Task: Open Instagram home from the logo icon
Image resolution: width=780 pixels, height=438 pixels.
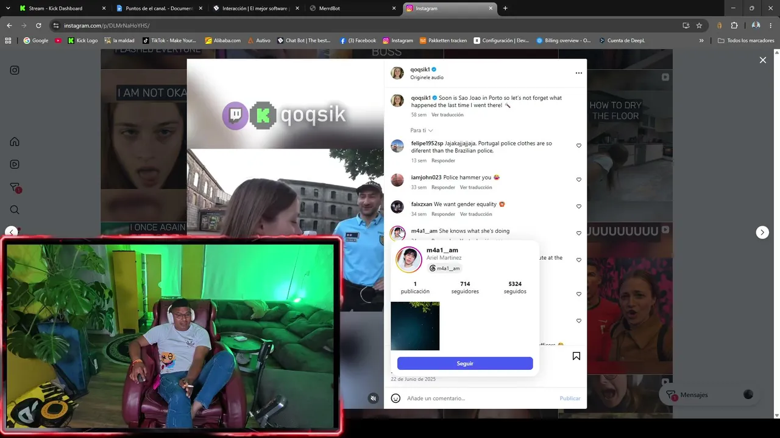Action: pos(15,70)
